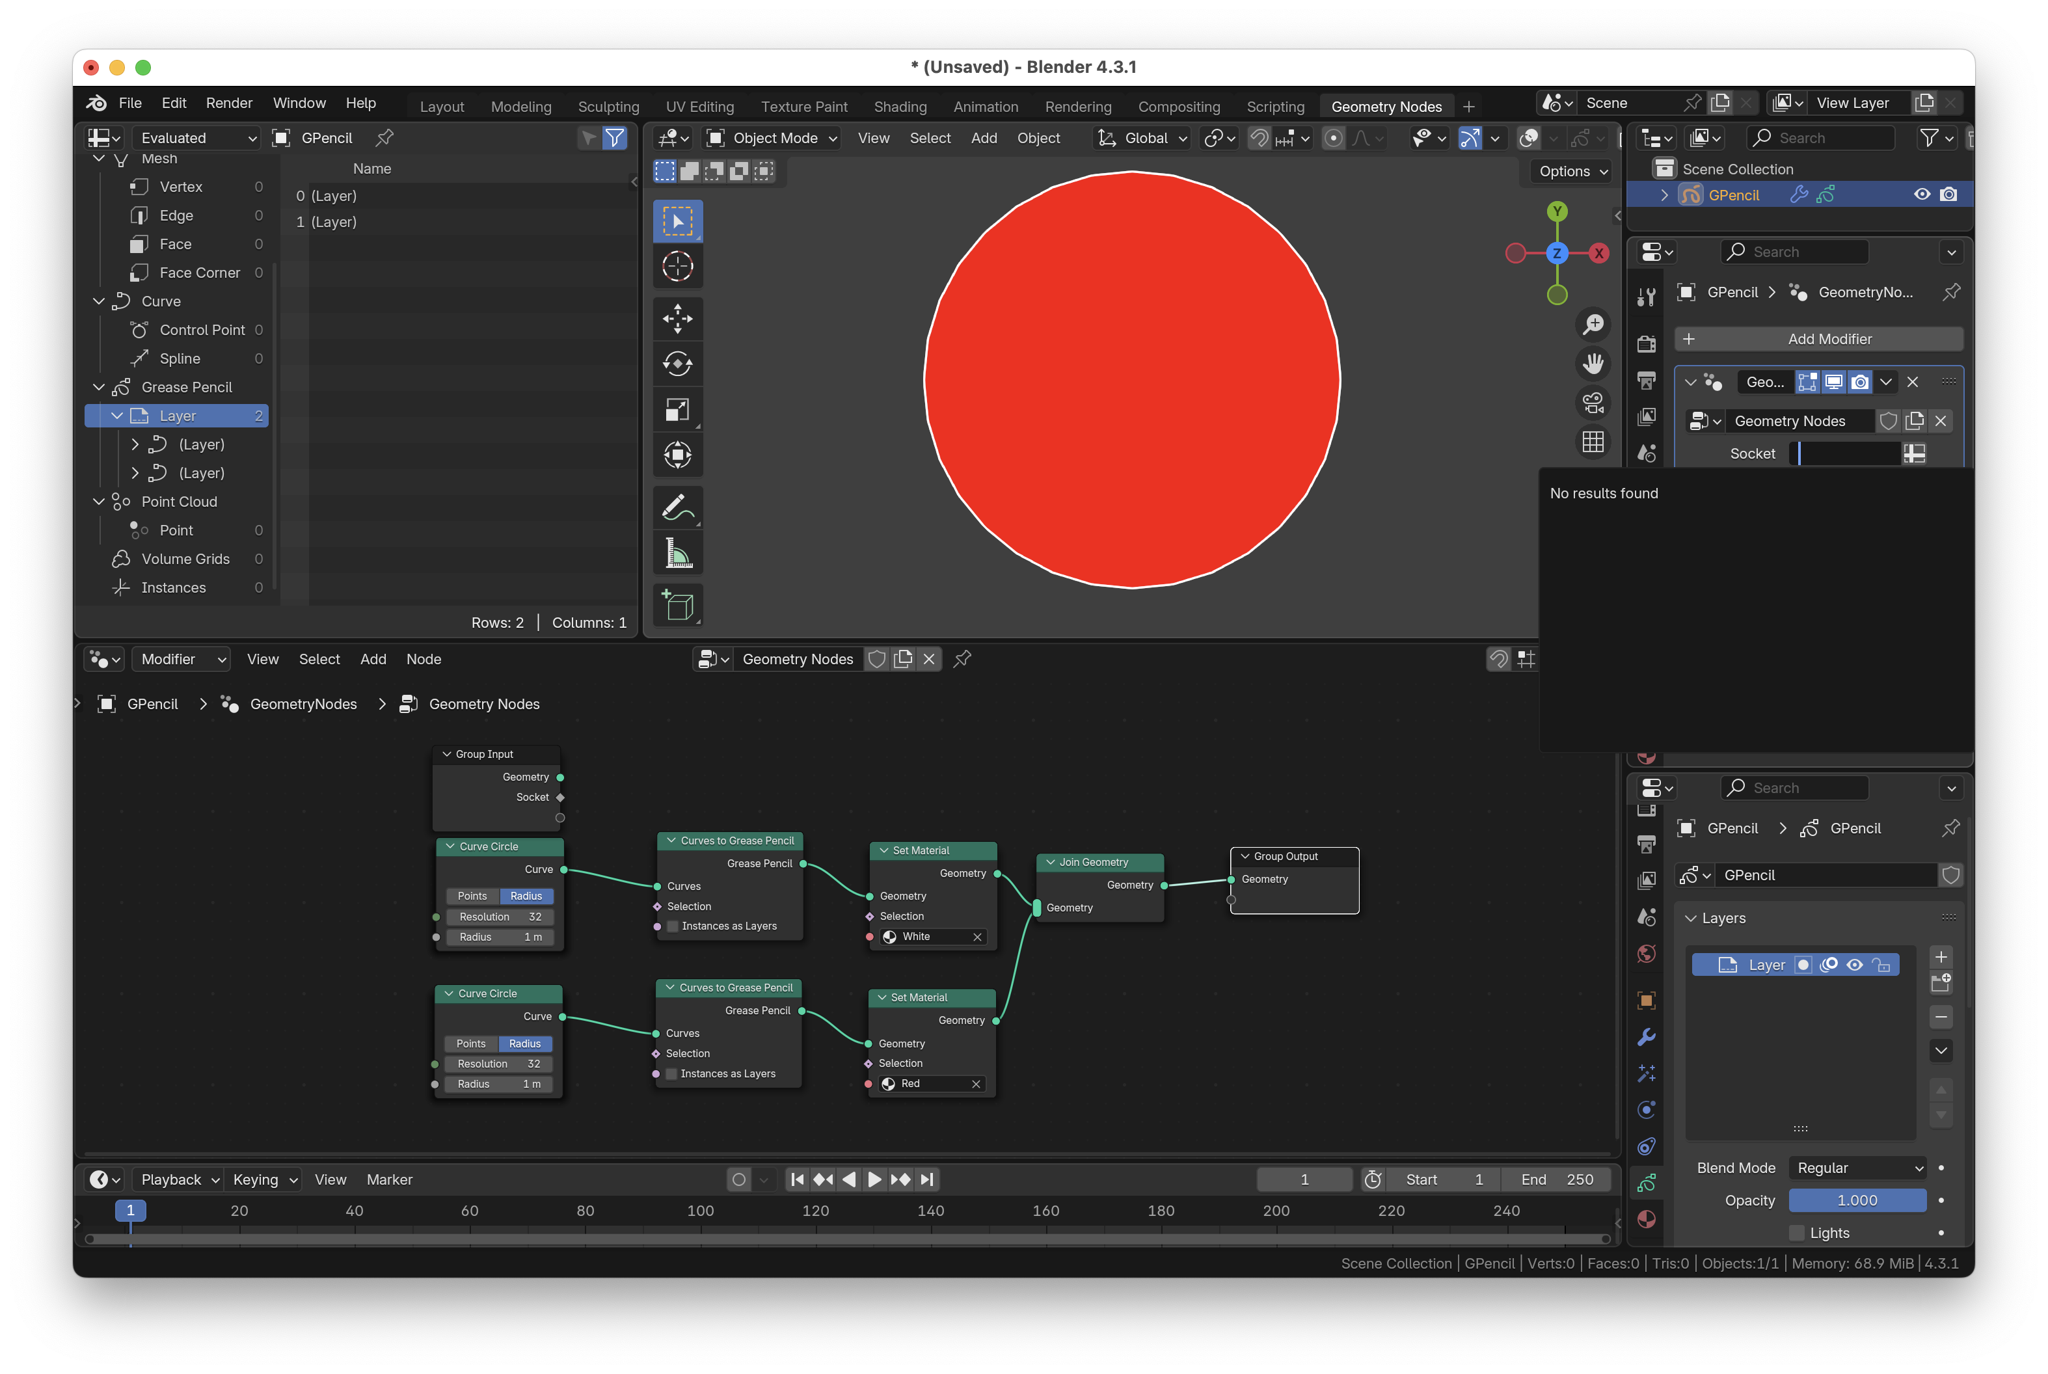Toggle GPencil visibility eye in outliner

pyautogui.click(x=1921, y=195)
